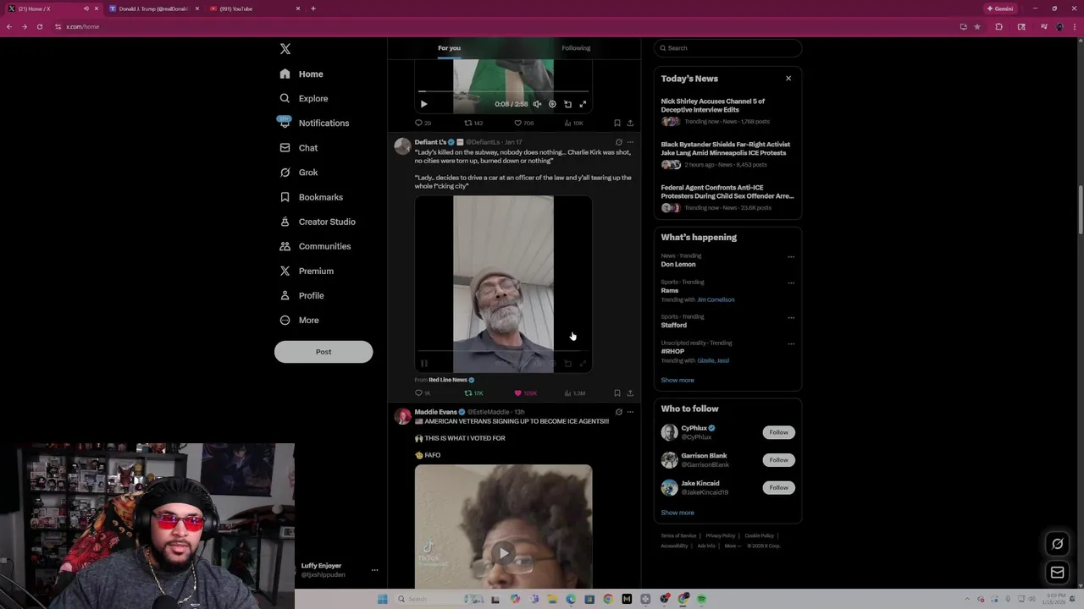Show more under Who to follow
1084x609 pixels.
(677, 513)
